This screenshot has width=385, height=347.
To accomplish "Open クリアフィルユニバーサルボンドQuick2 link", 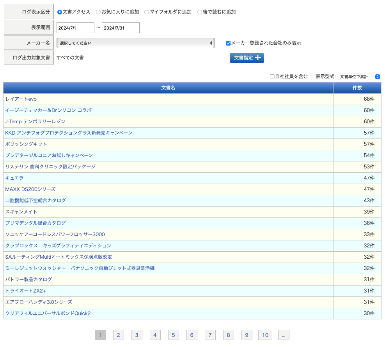I will pos(48,313).
